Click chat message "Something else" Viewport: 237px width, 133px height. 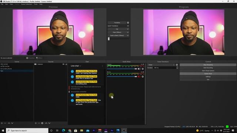[81, 84]
